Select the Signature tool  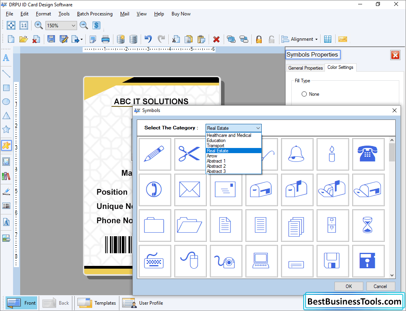pos(6,191)
